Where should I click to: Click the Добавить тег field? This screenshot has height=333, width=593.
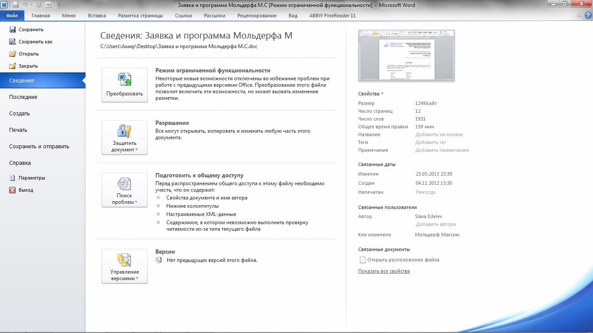click(x=431, y=142)
